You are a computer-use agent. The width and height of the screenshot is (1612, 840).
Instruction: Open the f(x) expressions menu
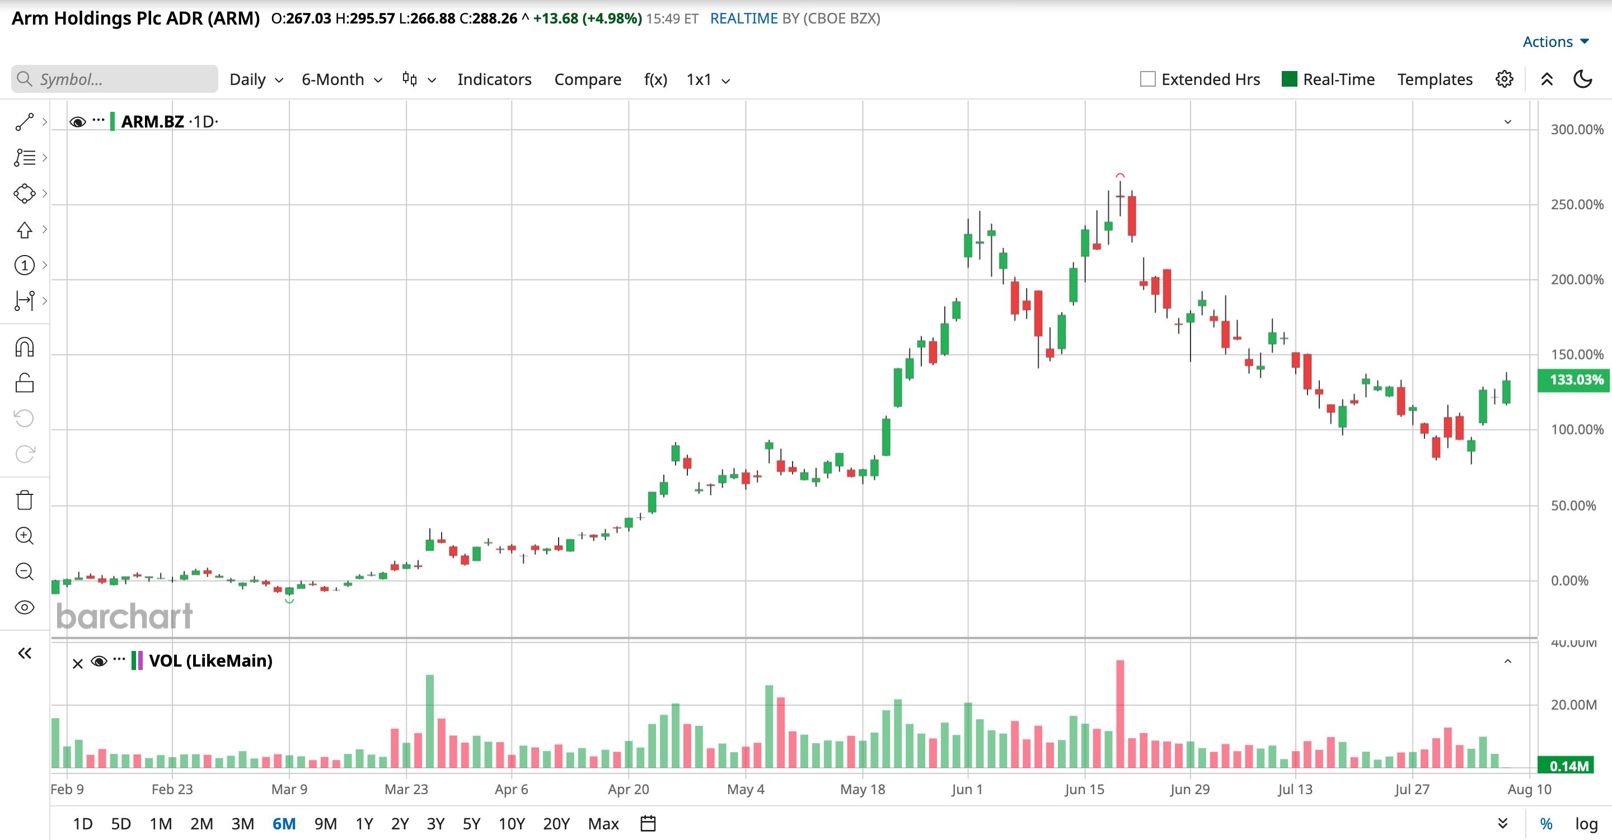(x=656, y=79)
